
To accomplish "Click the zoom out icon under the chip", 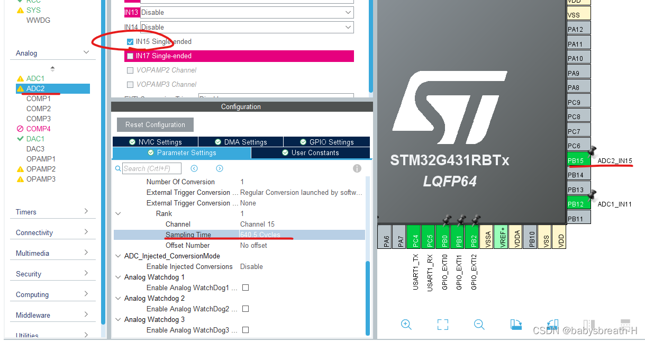I will [x=479, y=325].
